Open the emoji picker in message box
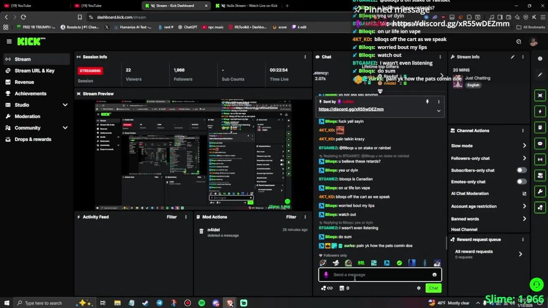The width and height of the screenshot is (548, 308). pyautogui.click(x=435, y=275)
